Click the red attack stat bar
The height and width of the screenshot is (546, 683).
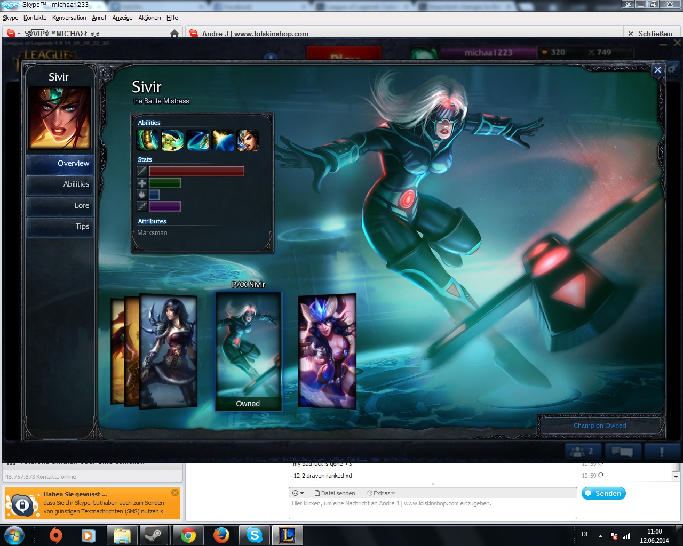[196, 171]
